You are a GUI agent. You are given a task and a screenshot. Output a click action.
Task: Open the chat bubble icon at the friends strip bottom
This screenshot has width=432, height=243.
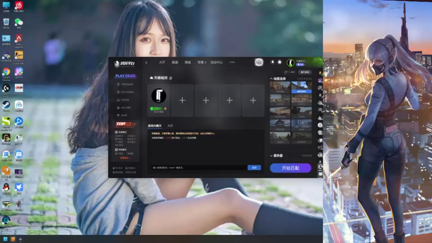tap(320, 174)
